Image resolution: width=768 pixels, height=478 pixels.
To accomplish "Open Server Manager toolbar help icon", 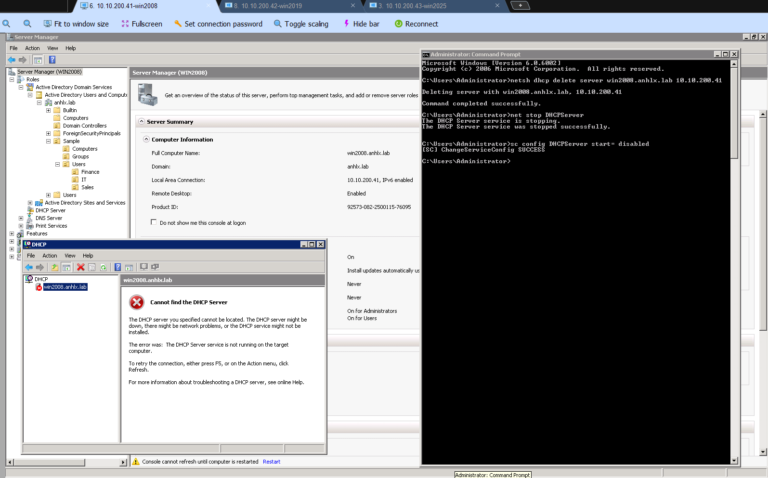I will [52, 60].
